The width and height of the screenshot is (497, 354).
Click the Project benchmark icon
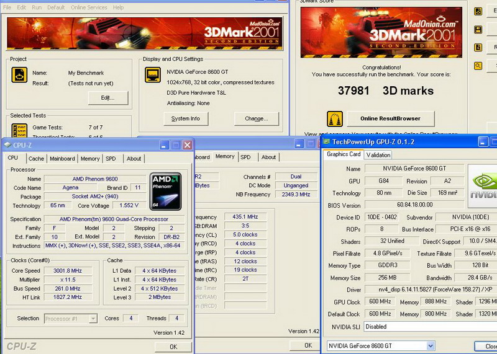(x=19, y=75)
